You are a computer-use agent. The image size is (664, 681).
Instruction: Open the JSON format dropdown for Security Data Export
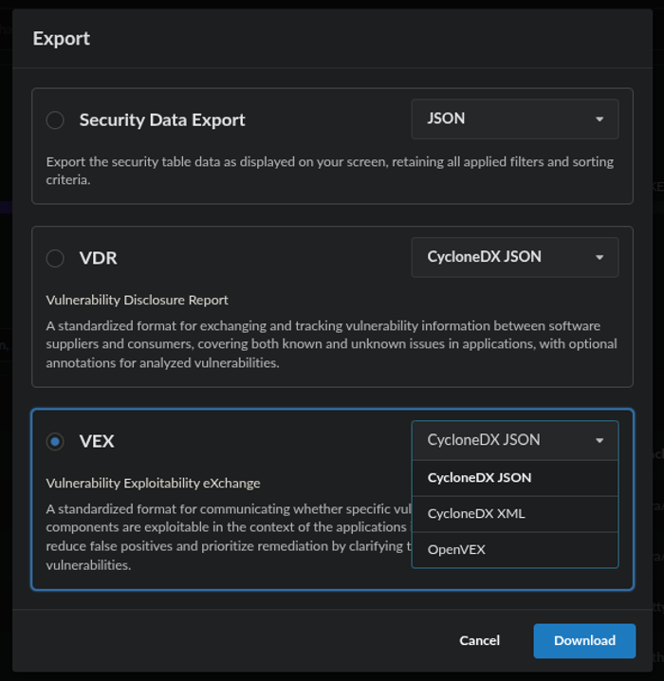pos(514,120)
